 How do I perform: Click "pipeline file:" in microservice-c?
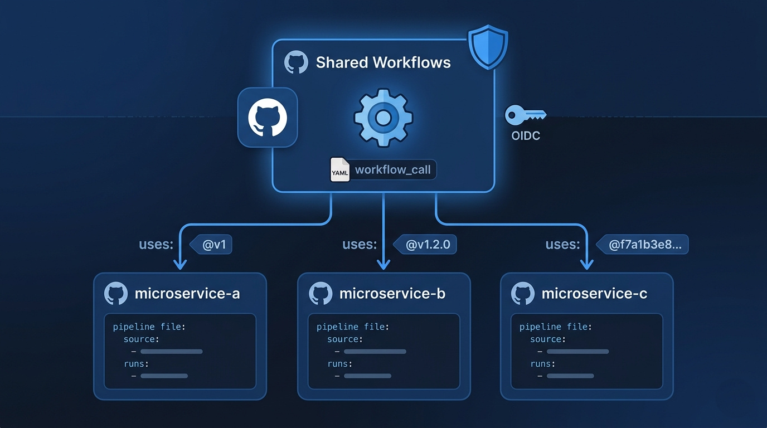(x=556, y=327)
